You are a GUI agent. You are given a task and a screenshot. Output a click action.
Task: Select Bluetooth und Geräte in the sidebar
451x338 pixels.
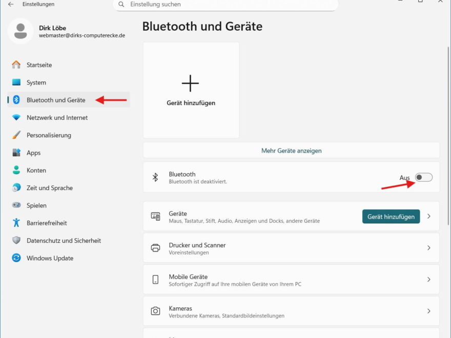tap(56, 100)
